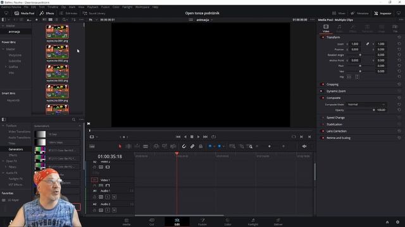Click Insert Clip toolbar icon
405x227 pixels.
coord(156,146)
